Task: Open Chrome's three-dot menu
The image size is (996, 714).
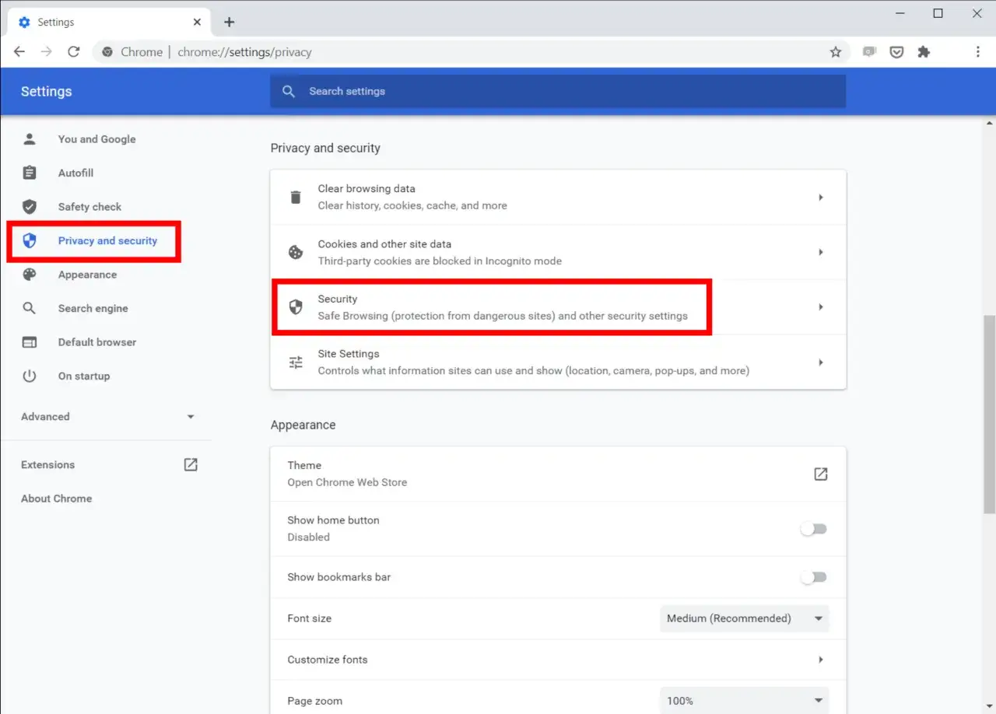Action: (x=978, y=52)
